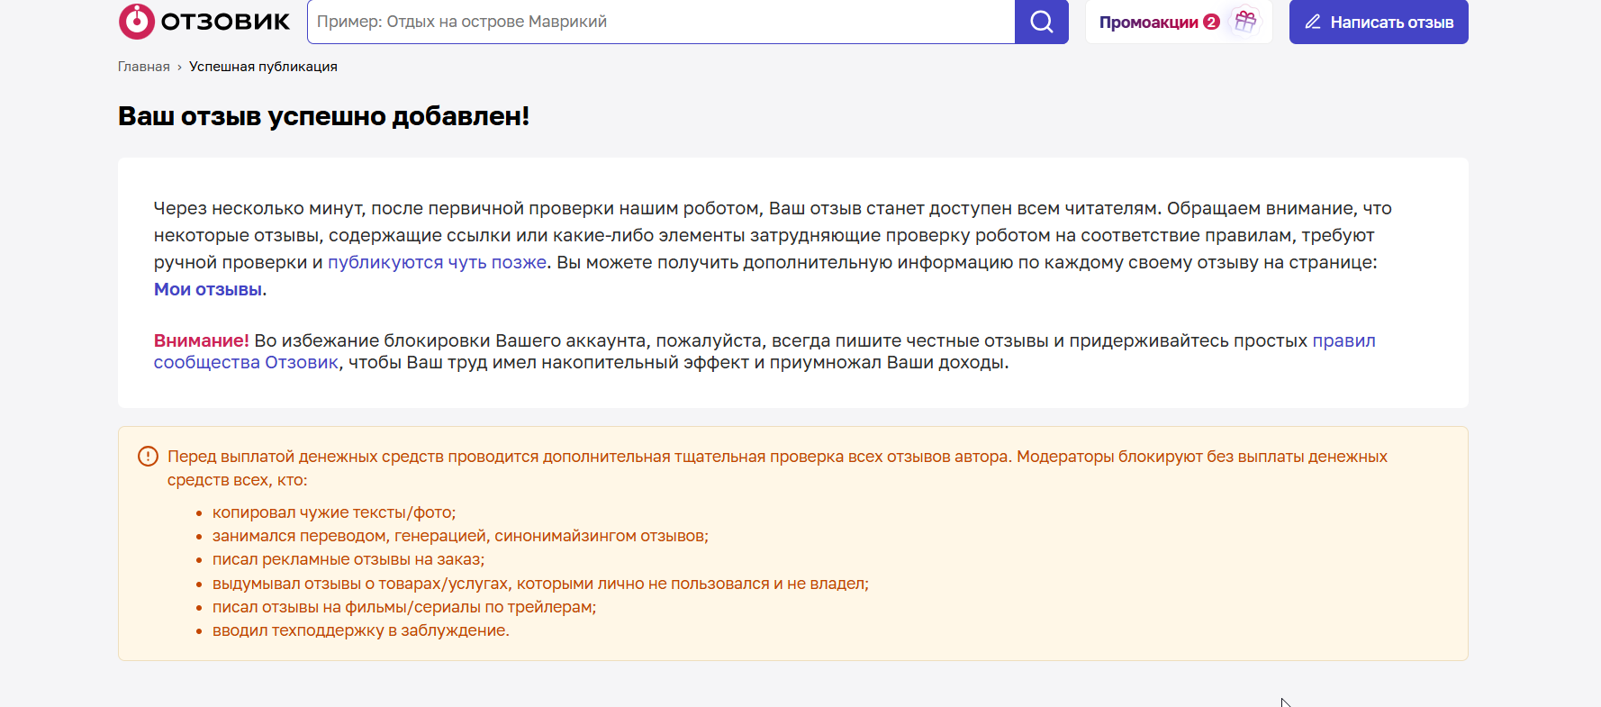Click the search magnifier button
1601x707 pixels.
1042,22
